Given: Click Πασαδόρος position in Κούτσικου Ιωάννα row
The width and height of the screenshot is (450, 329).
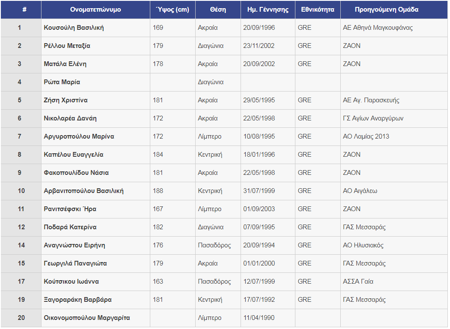Looking at the screenshot, I should (x=214, y=282).
